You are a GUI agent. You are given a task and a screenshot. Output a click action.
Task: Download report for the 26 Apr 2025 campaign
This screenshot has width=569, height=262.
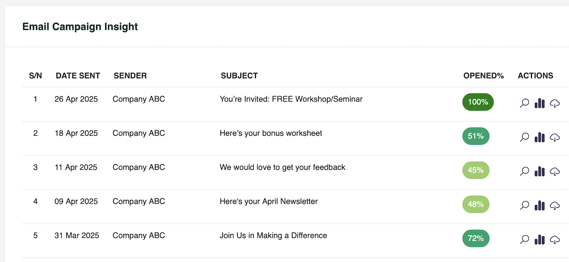(x=555, y=103)
